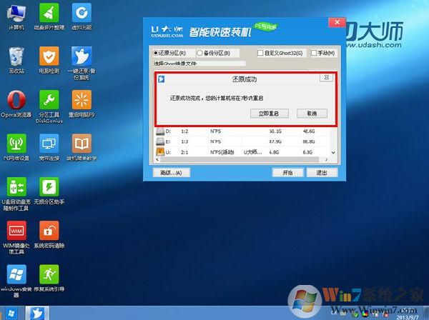Close the 还原成功 dialog
Viewport: 429px width, 320px height.
point(327,78)
